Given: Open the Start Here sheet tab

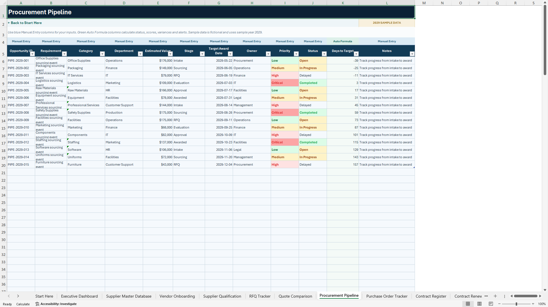Looking at the screenshot, I should point(44,296).
